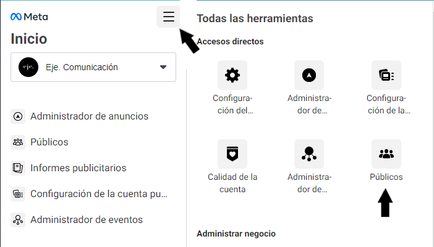Viewport: 434px width, 247px height.
Task: Open the Ads Manager compass icon tile
Action: [x=309, y=75]
